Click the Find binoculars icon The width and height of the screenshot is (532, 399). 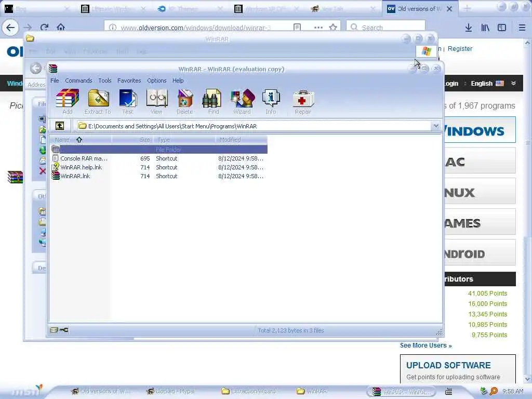[x=213, y=101]
